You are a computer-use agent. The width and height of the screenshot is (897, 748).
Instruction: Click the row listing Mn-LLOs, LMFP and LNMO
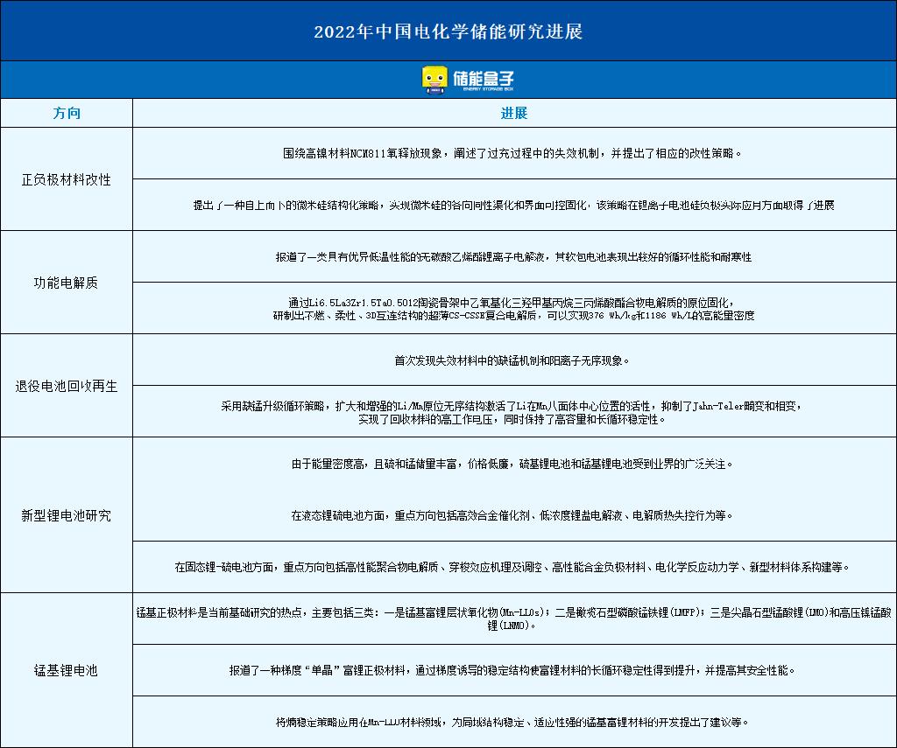click(x=513, y=619)
